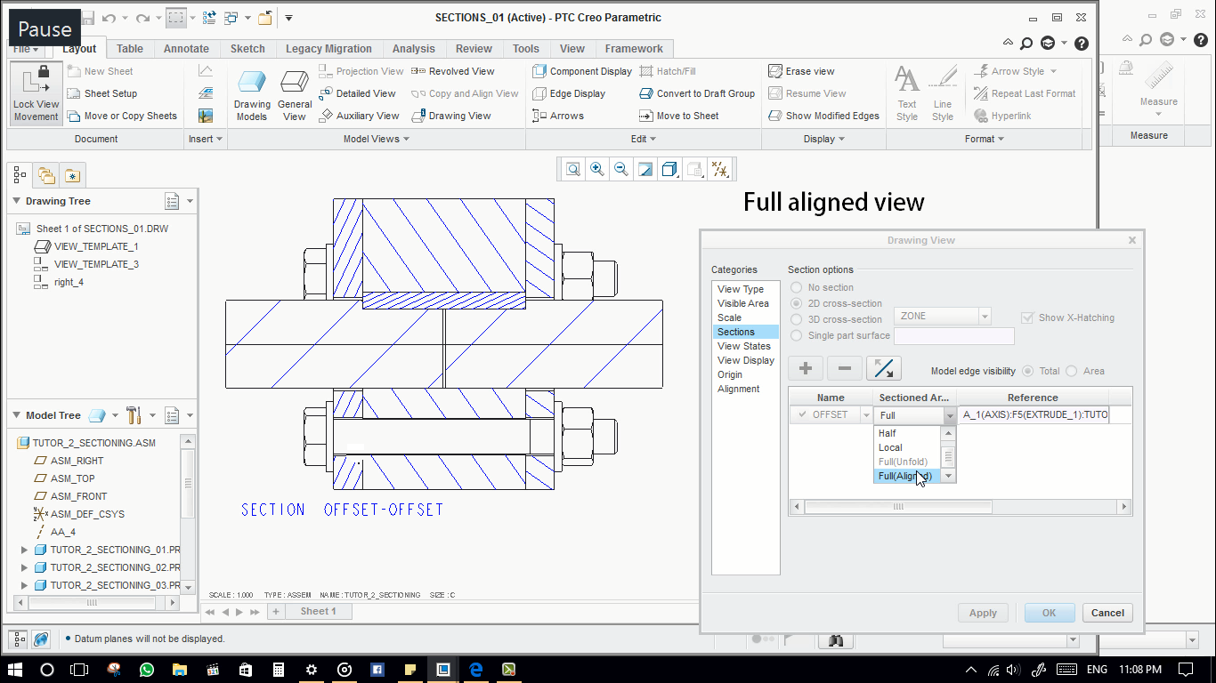Viewport: 1216px width, 683px height.
Task: Click the remove section minus button
Action: pyautogui.click(x=845, y=368)
